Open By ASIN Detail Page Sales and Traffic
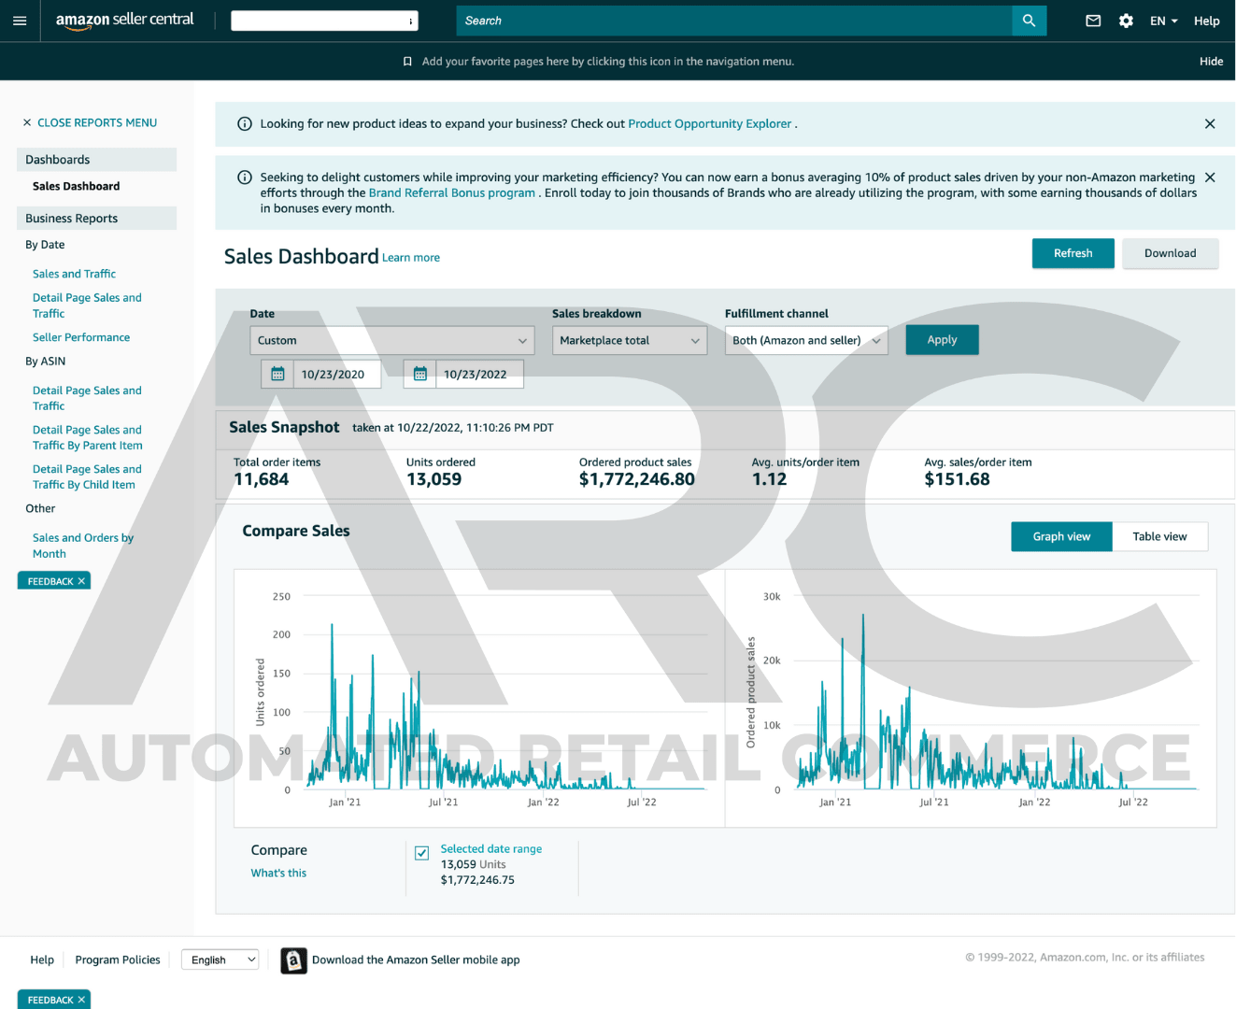This screenshot has height=1009, width=1236. coord(87,398)
